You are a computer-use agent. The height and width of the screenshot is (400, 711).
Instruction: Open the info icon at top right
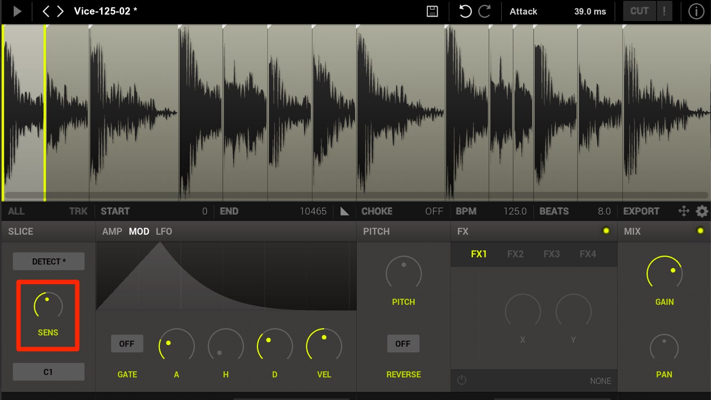(696, 11)
